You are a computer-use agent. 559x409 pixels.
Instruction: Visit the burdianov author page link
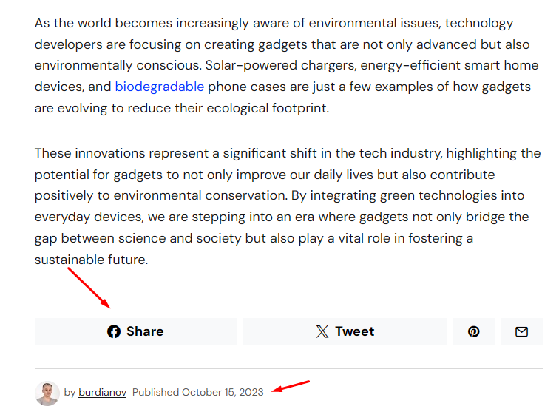(x=102, y=392)
